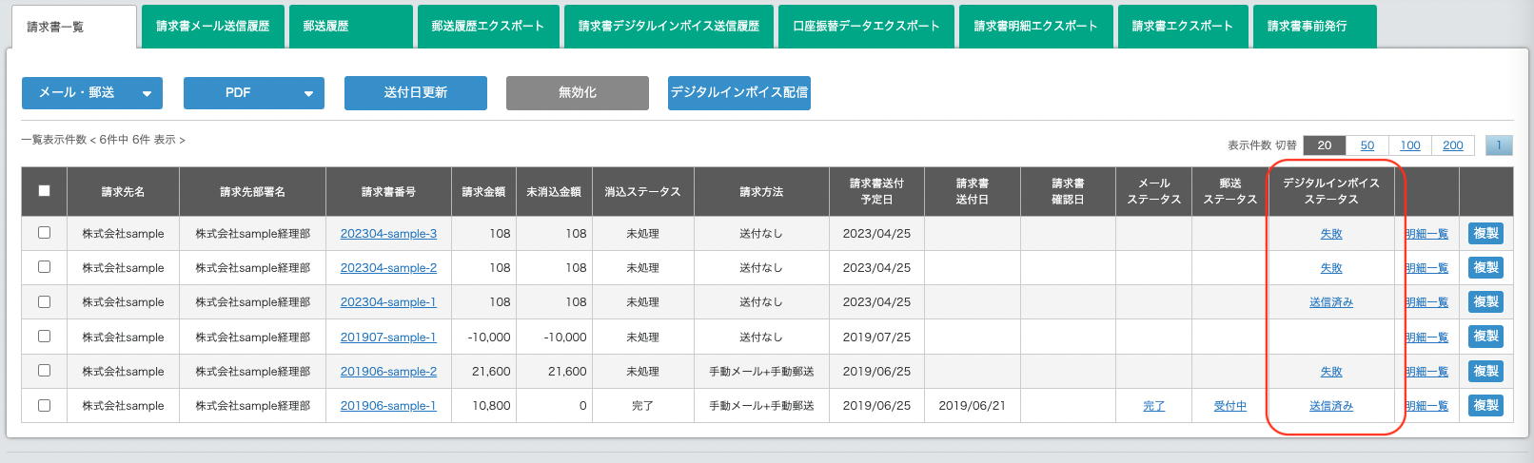Click the 消込ステータス column header
Viewport: 1534px width, 463px height.
click(643, 192)
